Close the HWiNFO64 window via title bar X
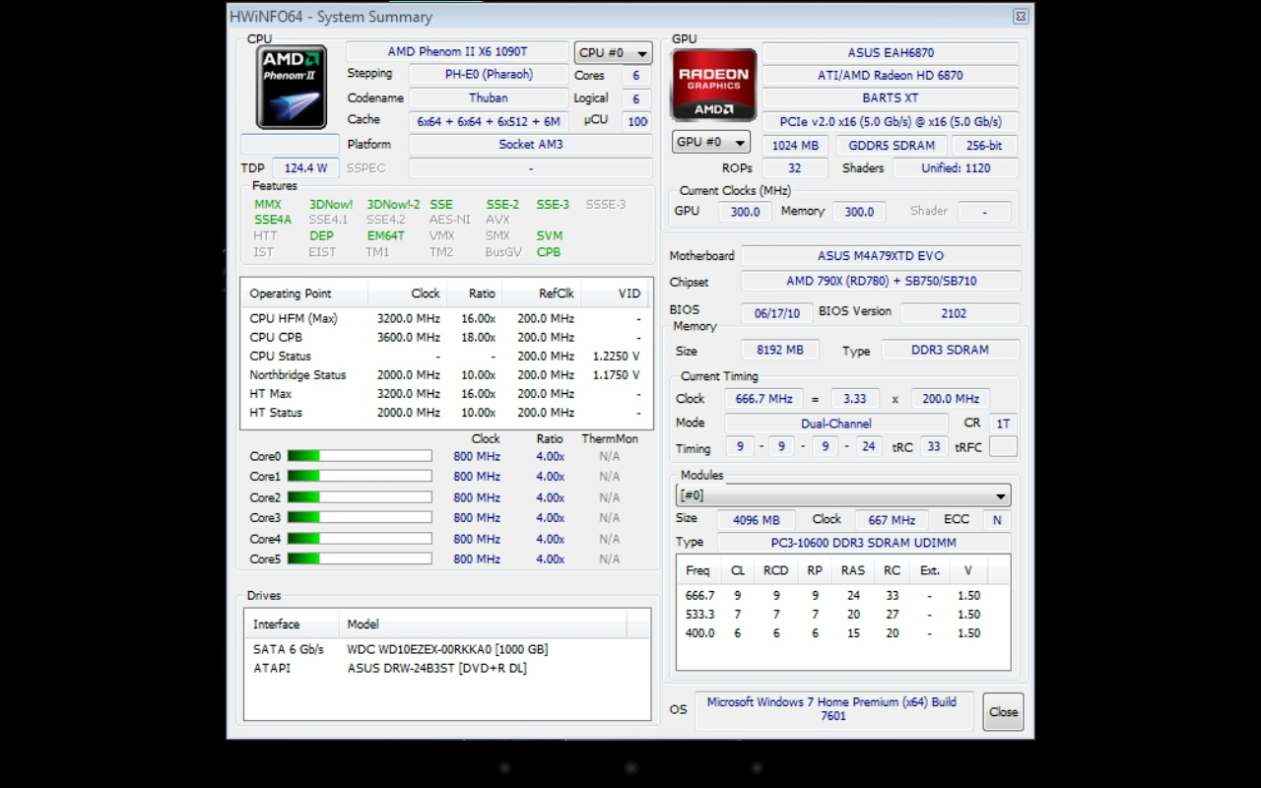 [1021, 16]
